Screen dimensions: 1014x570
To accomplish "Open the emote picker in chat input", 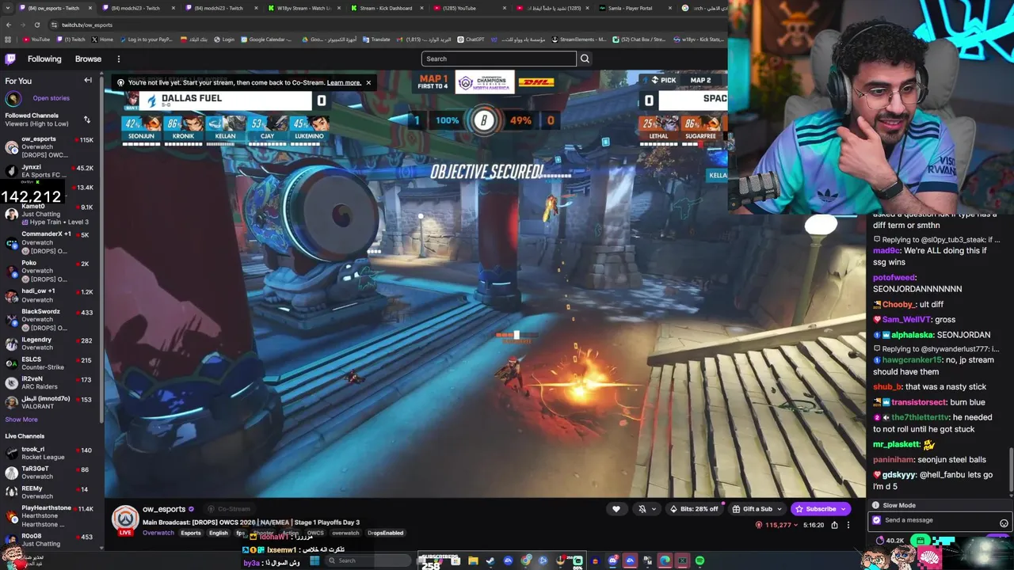I will pos(1004,522).
